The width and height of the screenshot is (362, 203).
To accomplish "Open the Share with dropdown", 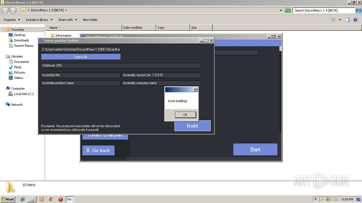I will [68, 20].
